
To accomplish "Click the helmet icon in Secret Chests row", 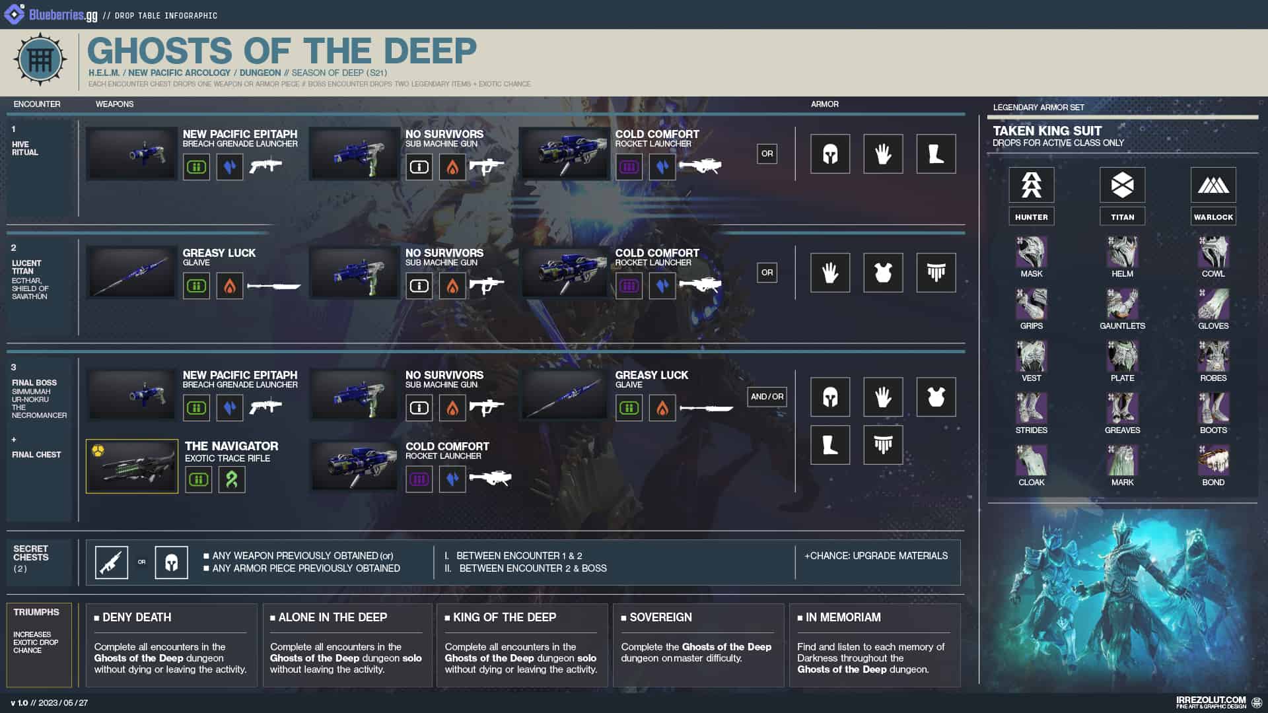I will click(x=171, y=562).
